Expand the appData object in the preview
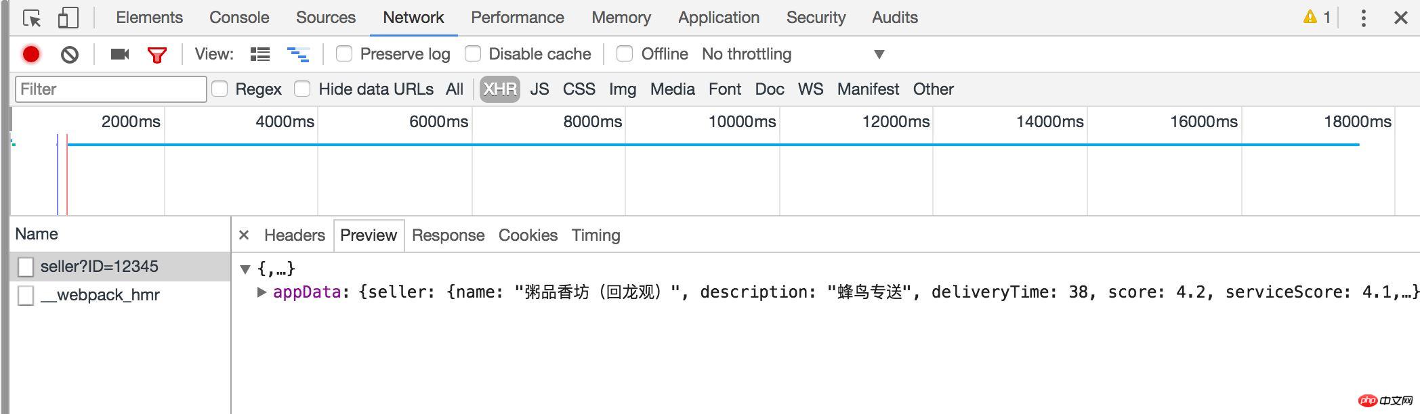The height and width of the screenshot is (414, 1420). (262, 292)
